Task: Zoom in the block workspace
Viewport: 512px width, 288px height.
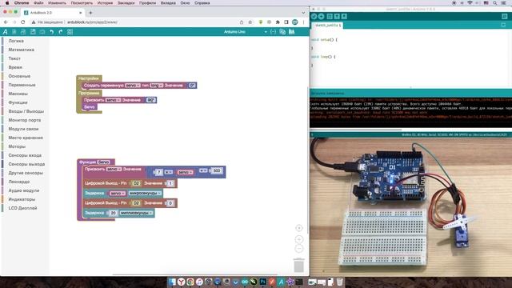Action: [x=298, y=239]
